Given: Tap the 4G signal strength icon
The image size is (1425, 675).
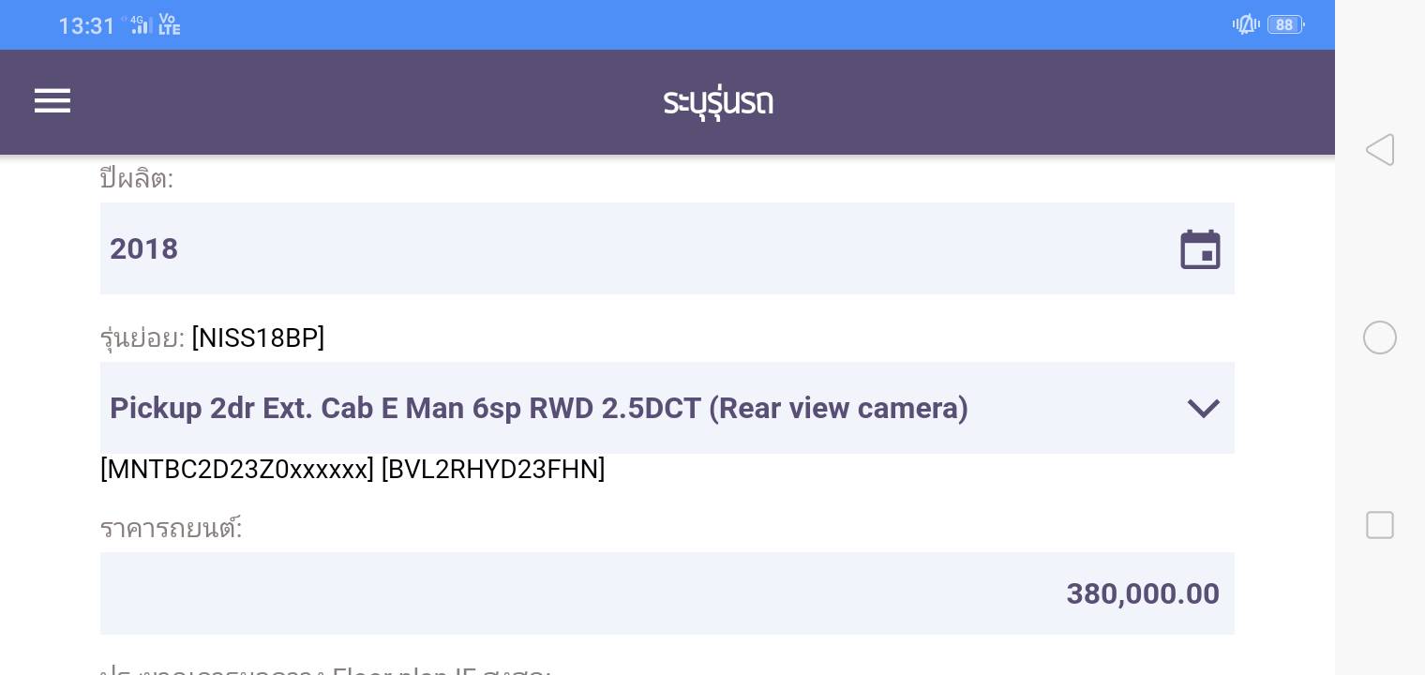Looking at the screenshot, I should coord(138,25).
